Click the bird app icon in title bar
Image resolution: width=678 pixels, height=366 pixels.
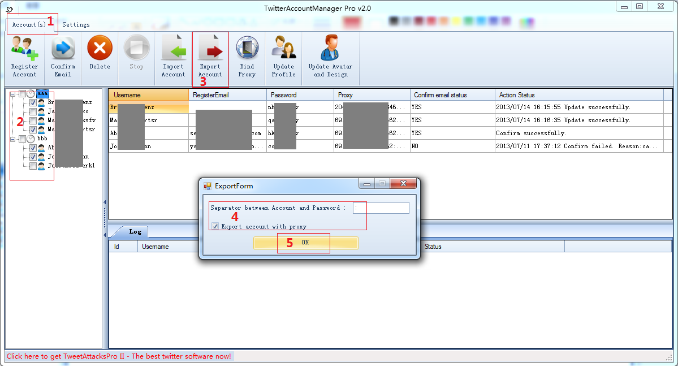pyautogui.click(x=10, y=9)
